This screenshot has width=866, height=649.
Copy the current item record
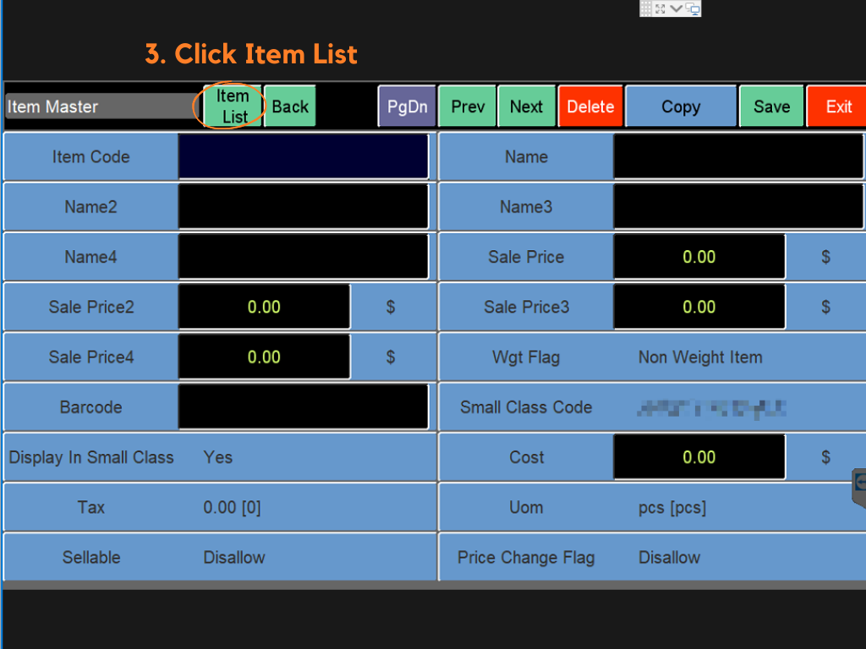coord(681,106)
